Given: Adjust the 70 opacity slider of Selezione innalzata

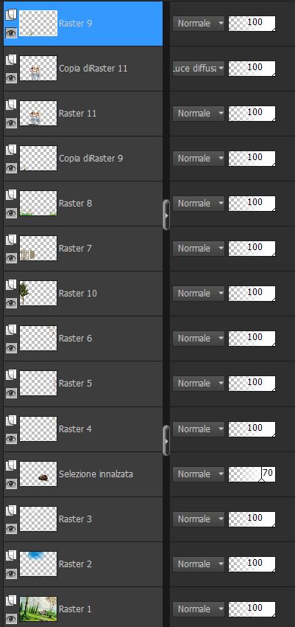Looking at the screenshot, I should click(x=252, y=474).
